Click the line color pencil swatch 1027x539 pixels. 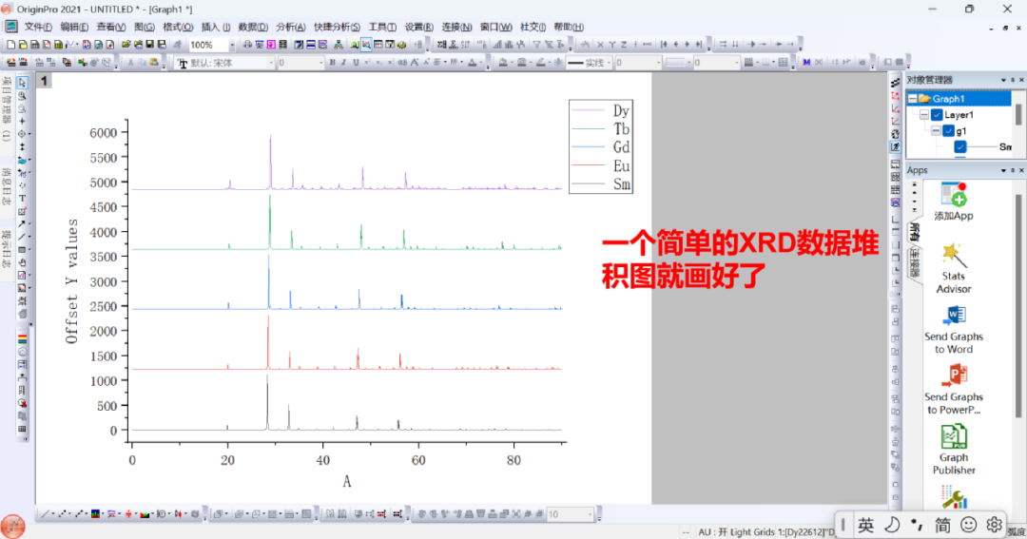tap(540, 62)
